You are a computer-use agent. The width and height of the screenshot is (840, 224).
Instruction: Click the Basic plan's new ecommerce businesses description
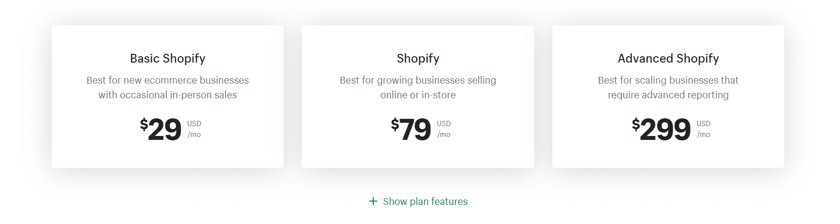(x=167, y=88)
